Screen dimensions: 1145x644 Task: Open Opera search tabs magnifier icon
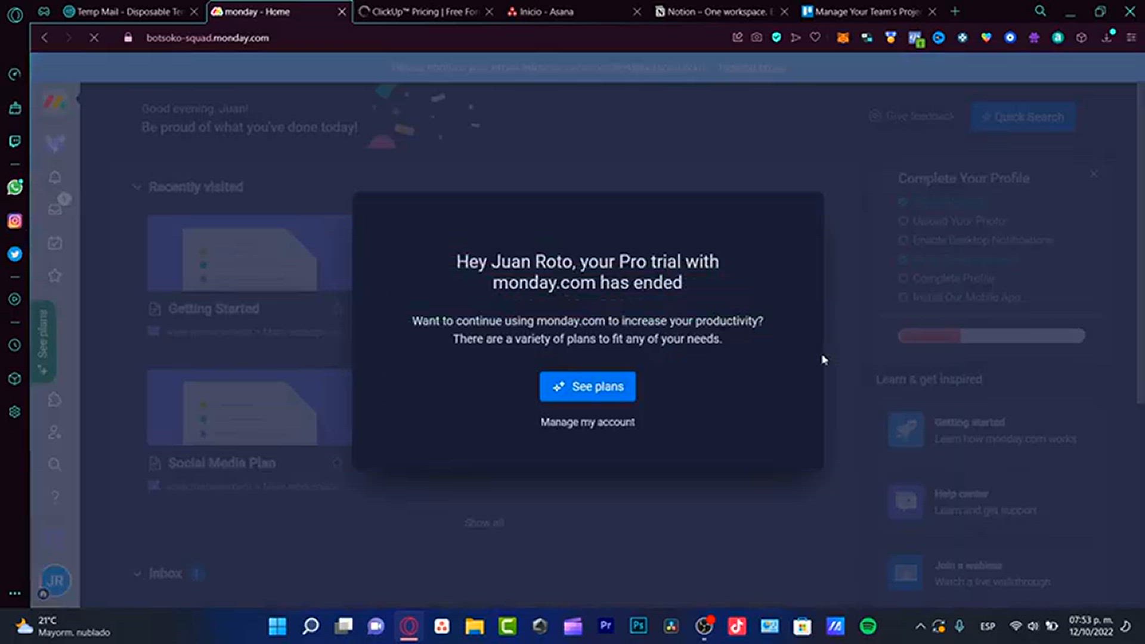tap(1040, 11)
